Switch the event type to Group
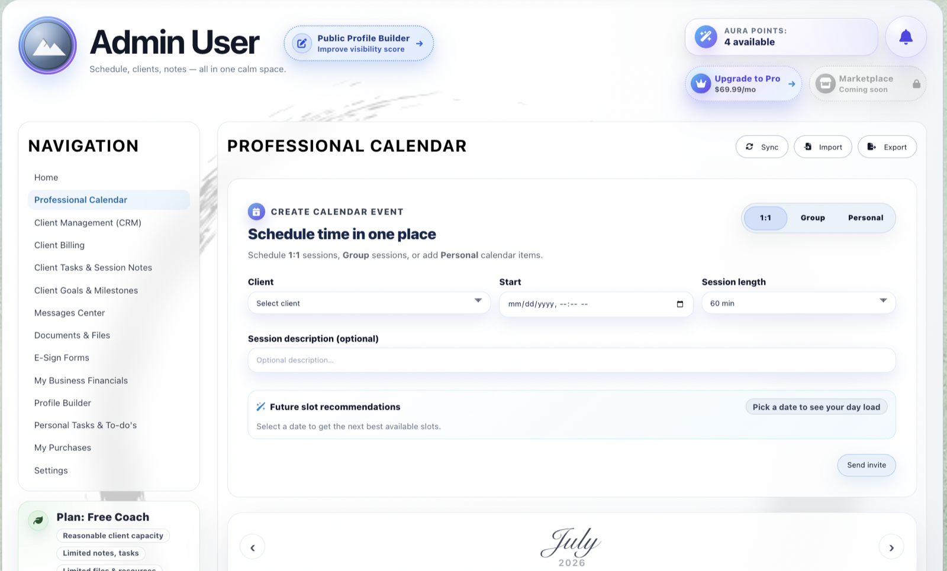Screen dimensions: 947x571 coord(813,218)
